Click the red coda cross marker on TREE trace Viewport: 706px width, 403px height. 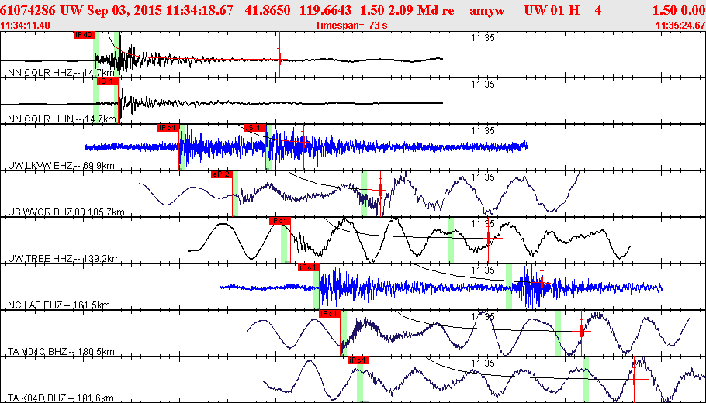pyautogui.click(x=489, y=238)
